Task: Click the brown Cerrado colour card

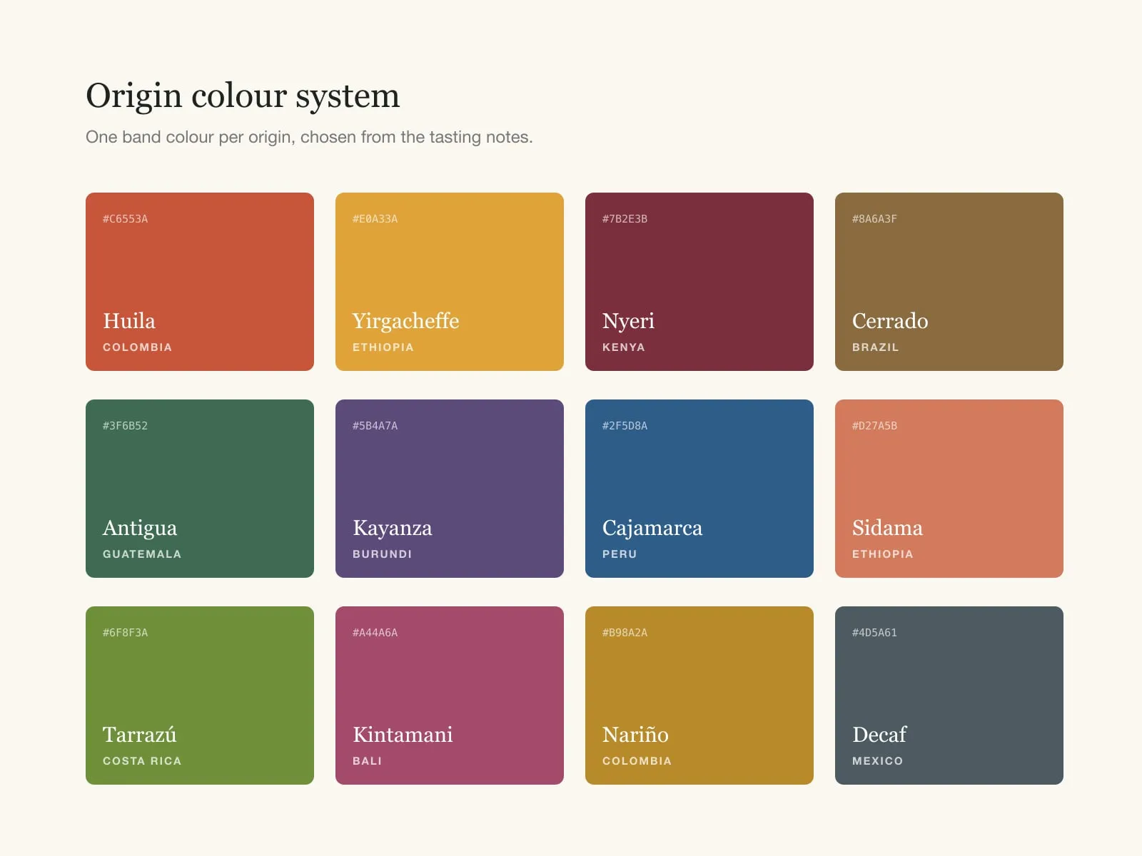Action: (949, 282)
